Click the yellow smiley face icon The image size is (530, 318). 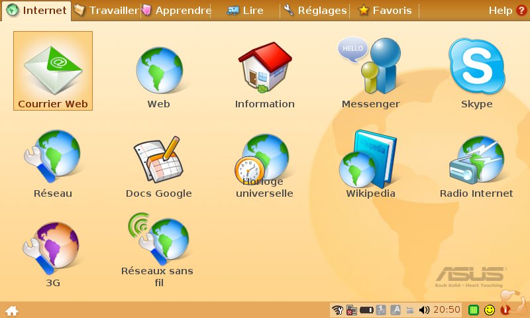490,310
